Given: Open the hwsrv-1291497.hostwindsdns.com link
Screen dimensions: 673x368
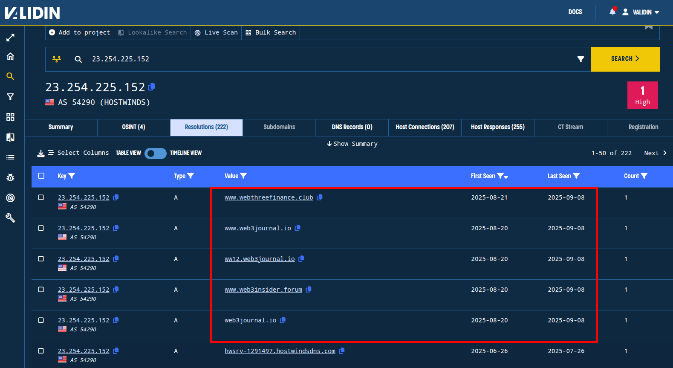Looking at the screenshot, I should coord(280,351).
